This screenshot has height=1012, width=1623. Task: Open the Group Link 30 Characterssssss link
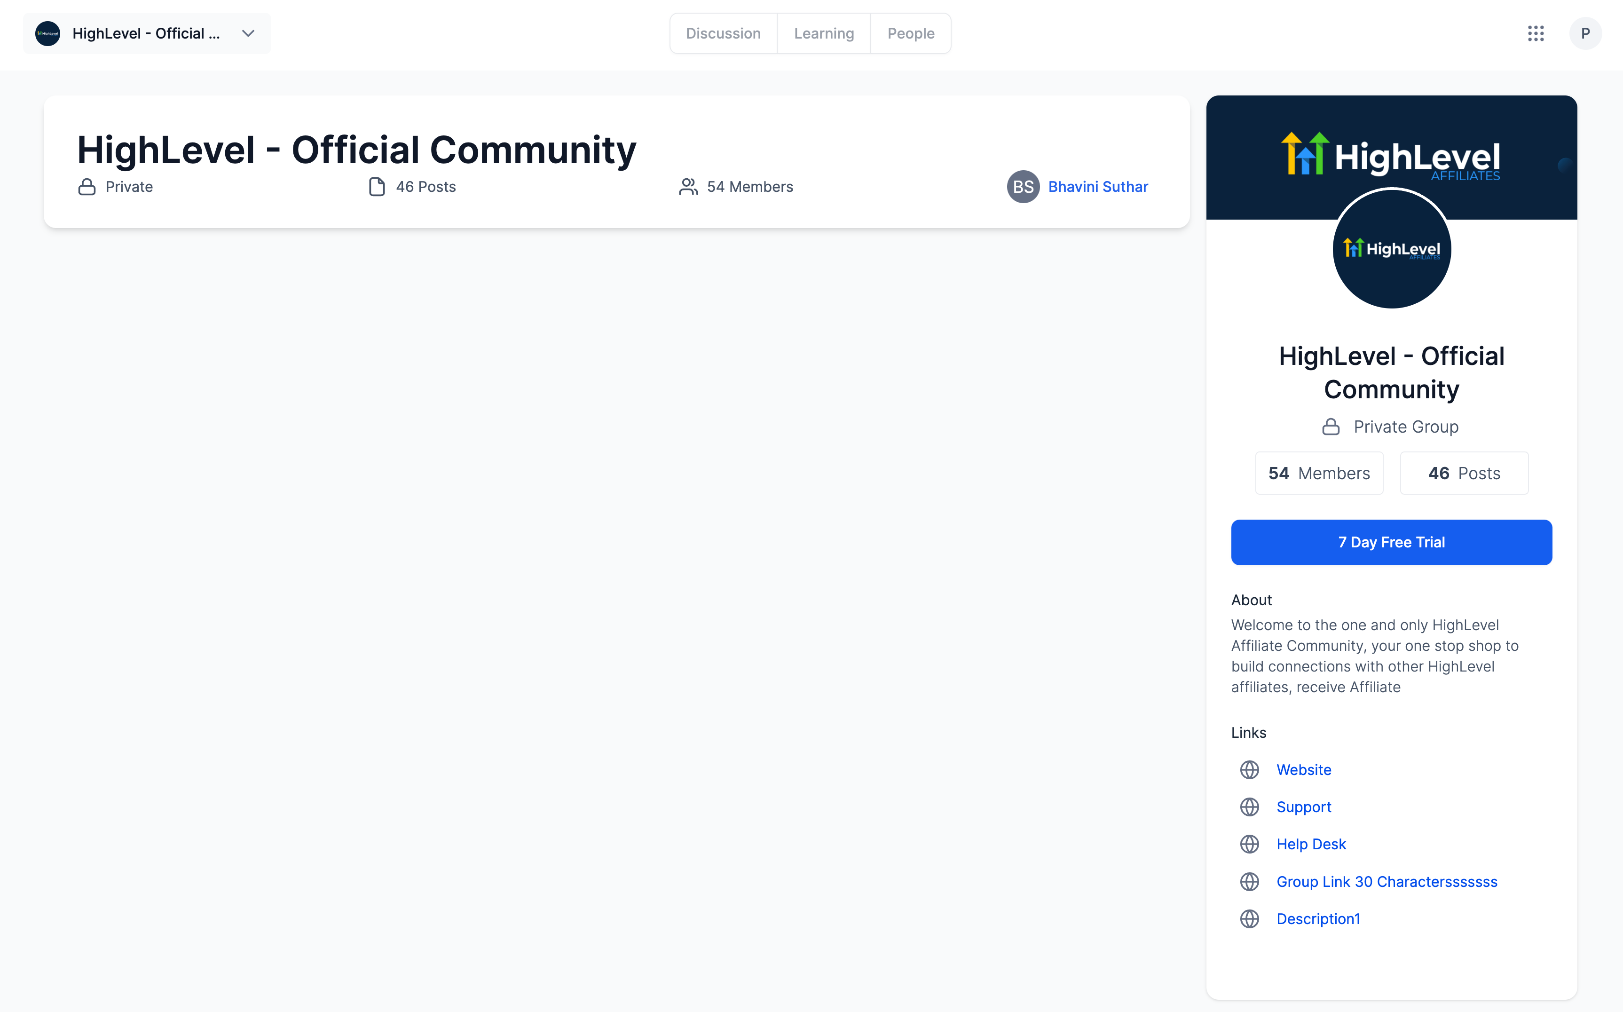point(1386,881)
